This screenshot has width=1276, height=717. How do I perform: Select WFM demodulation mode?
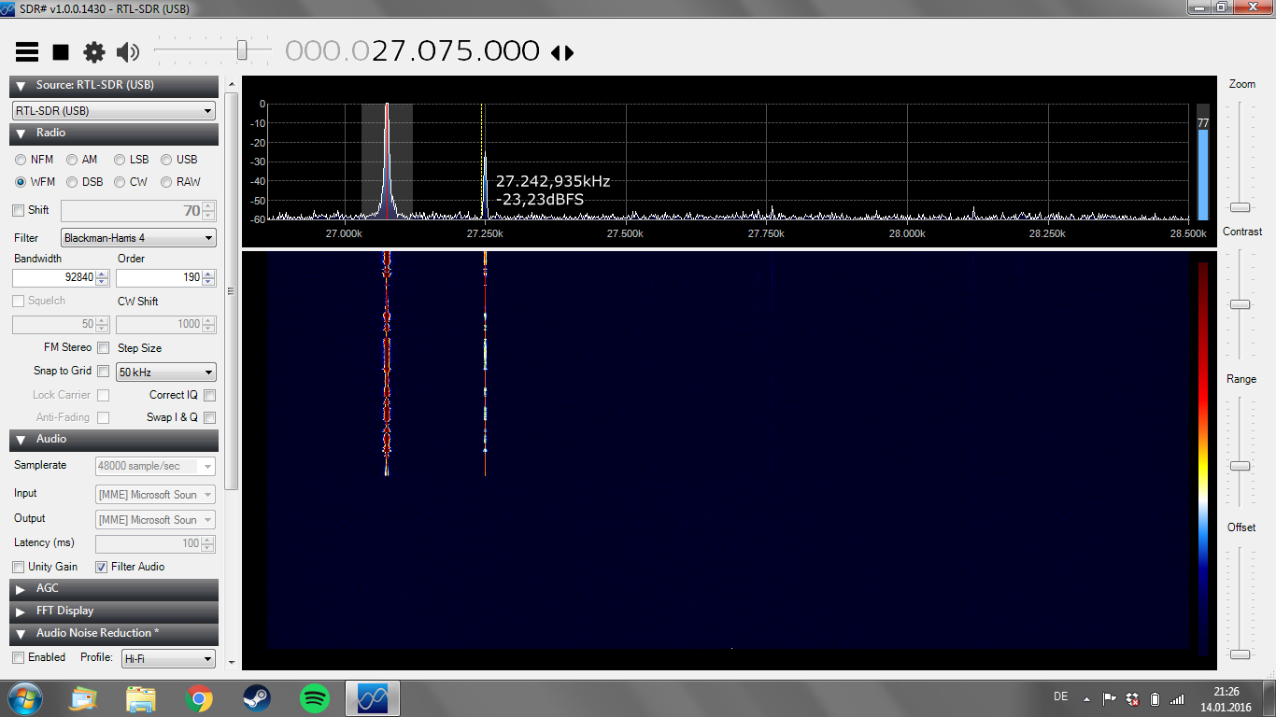tap(21, 182)
